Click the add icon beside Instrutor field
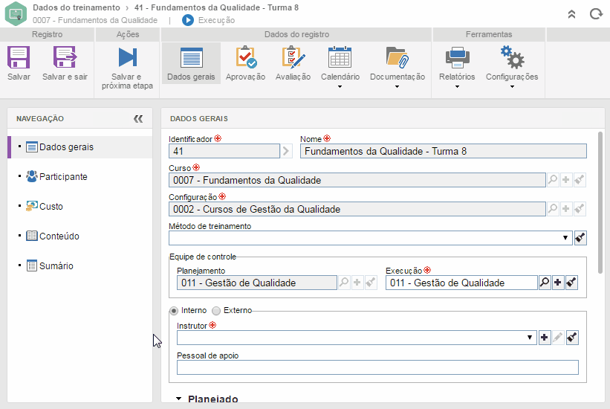Viewport: 610px width, 409px height. [x=545, y=338]
